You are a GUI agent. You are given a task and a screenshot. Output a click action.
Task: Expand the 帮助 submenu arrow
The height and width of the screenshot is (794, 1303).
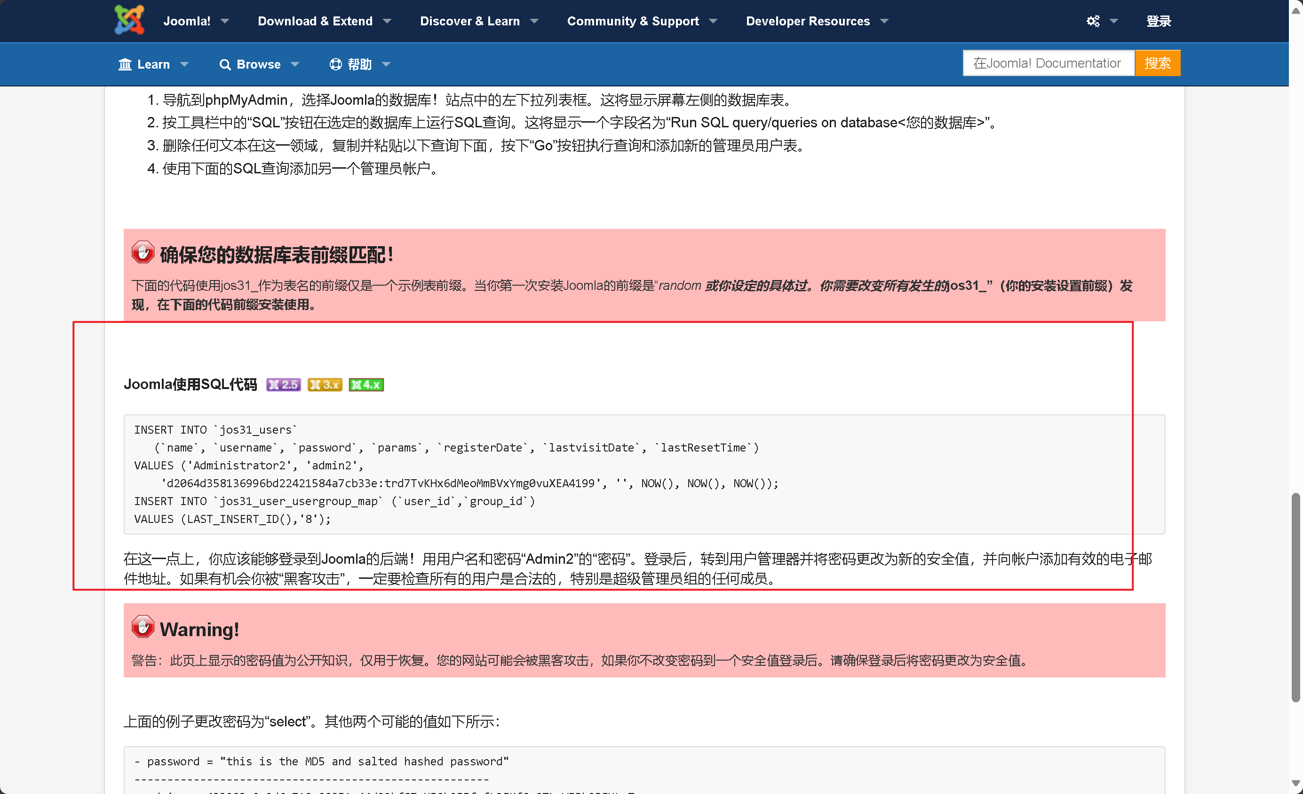[386, 64]
